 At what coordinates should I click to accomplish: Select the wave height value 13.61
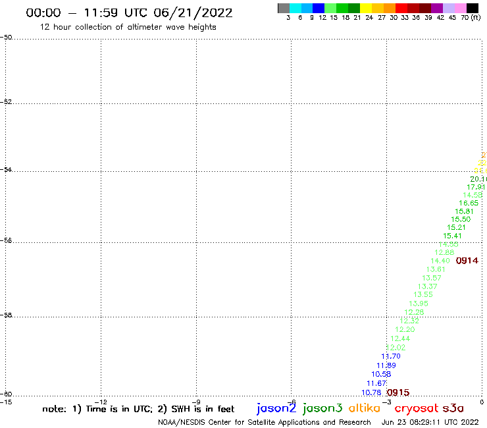436,269
